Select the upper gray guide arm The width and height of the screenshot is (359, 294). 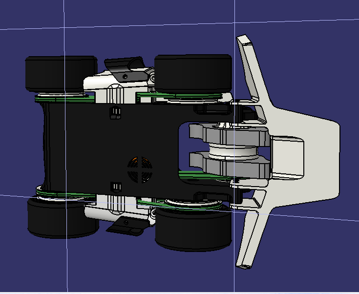click(229, 135)
